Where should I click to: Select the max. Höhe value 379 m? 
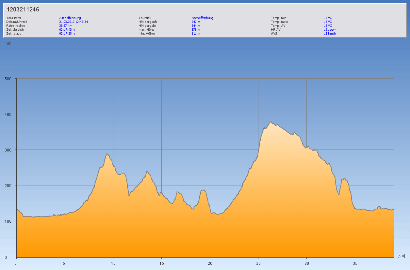pyautogui.click(x=196, y=29)
